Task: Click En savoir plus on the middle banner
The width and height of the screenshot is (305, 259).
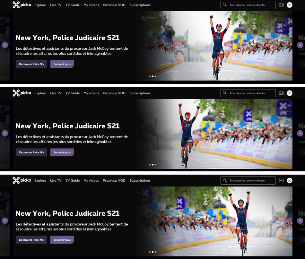Action: pos(62,152)
